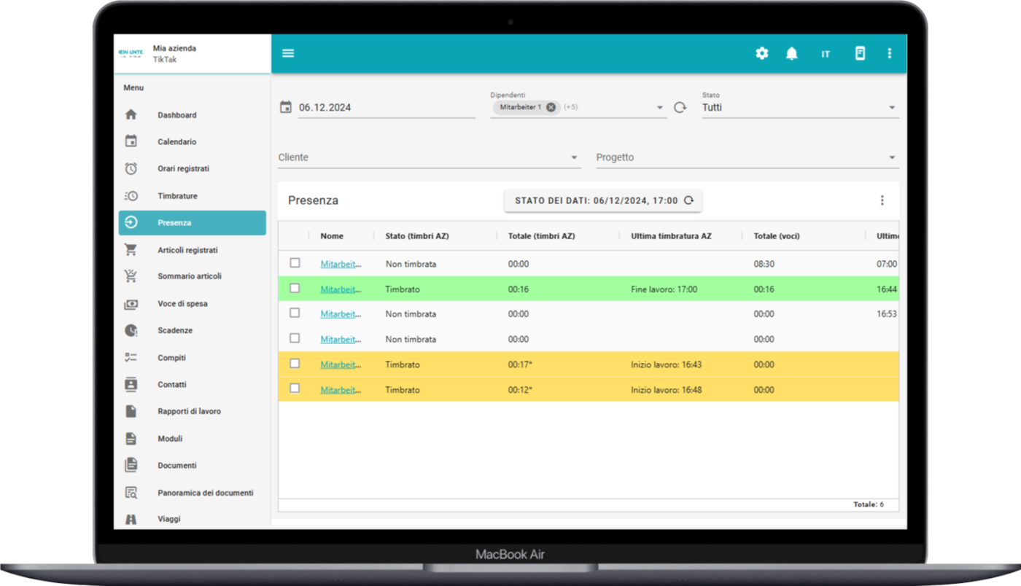The image size is (1021, 586).
Task: Open the hamburger menu in top bar
Action: (288, 53)
